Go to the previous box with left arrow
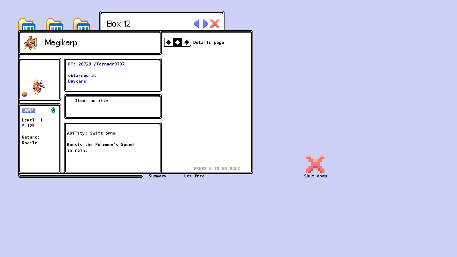457x257 pixels. (197, 23)
